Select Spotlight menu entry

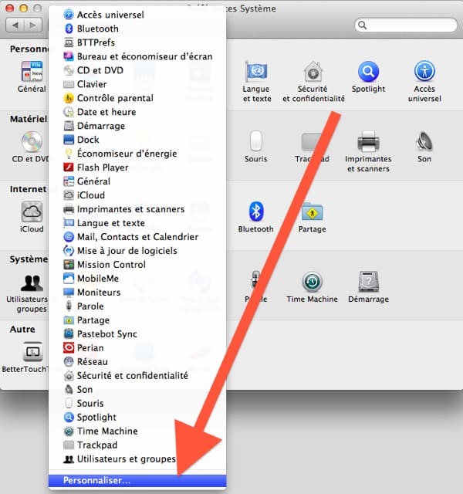[x=137, y=417]
